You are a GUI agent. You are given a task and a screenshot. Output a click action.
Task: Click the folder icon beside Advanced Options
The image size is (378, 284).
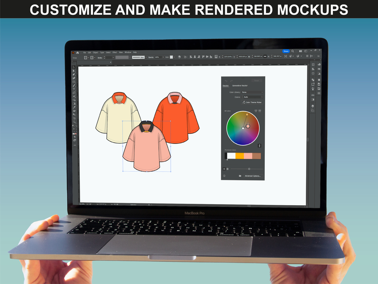coord(240,176)
